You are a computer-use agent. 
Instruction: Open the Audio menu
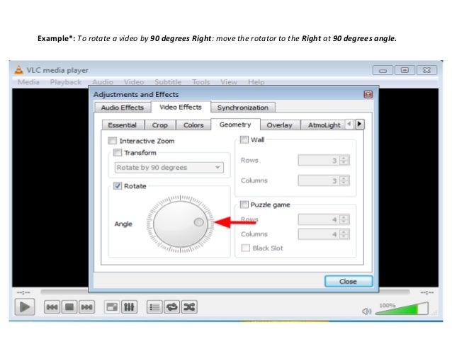[x=103, y=82]
